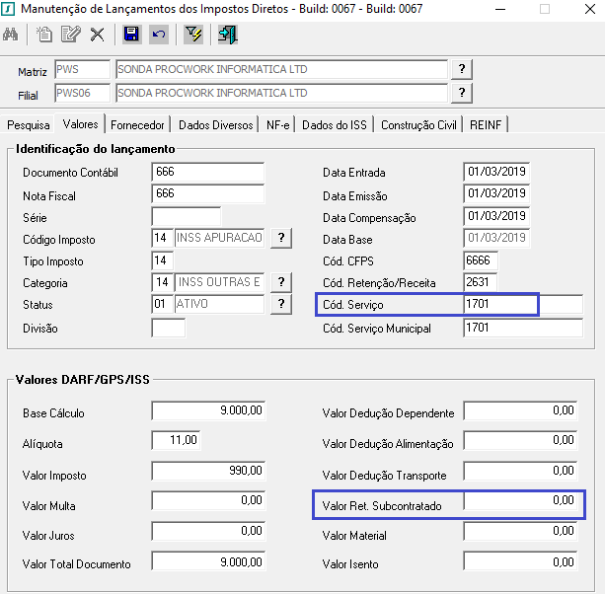Open Código Imposto lookup button
The width and height of the screenshot is (605, 594).
(x=281, y=238)
